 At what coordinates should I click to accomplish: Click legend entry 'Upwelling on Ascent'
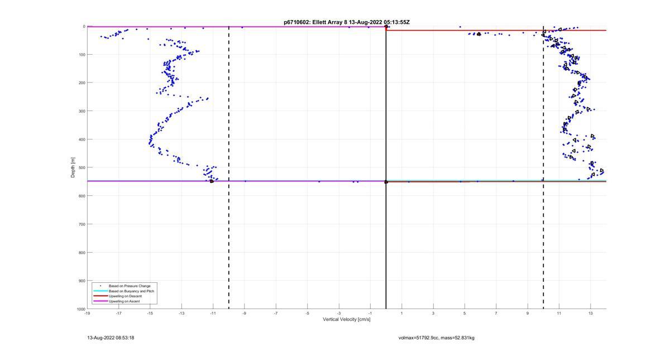(x=125, y=301)
